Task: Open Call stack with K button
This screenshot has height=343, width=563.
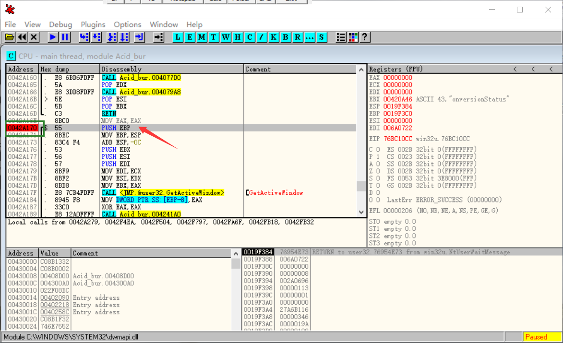Action: (x=274, y=37)
